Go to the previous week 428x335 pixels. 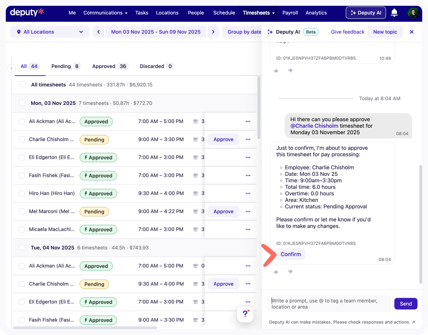point(98,32)
